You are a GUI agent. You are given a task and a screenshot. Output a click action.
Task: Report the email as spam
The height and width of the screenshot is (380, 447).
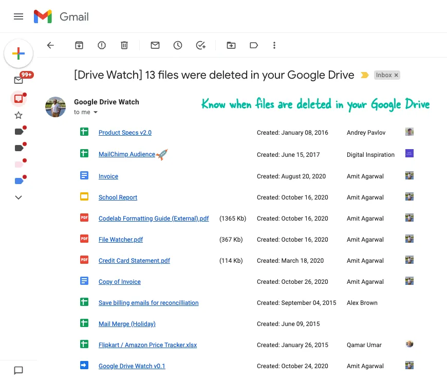pos(102,45)
